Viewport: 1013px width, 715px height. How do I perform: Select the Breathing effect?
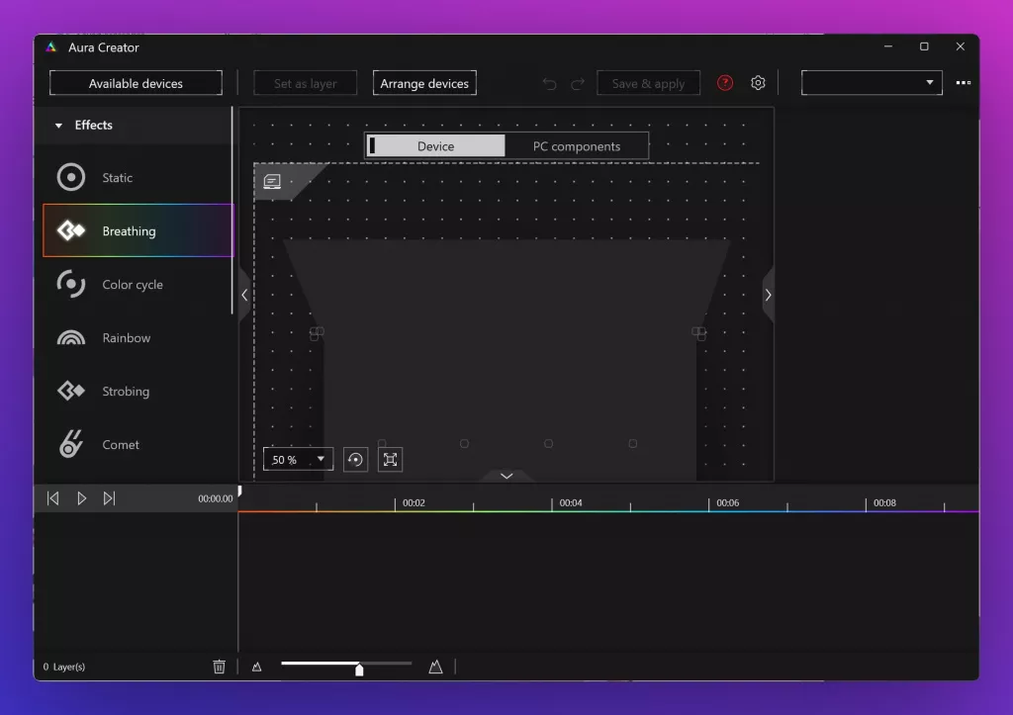click(129, 230)
